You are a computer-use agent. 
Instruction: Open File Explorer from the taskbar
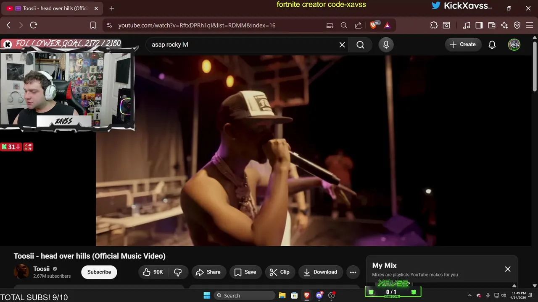(282, 295)
